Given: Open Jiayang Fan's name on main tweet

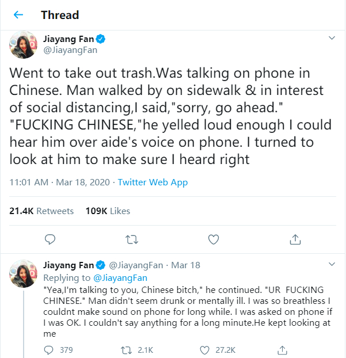Looking at the screenshot, I should [x=68, y=39].
